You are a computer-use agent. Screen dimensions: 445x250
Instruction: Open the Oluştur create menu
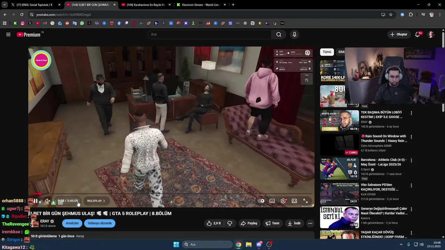399,34
